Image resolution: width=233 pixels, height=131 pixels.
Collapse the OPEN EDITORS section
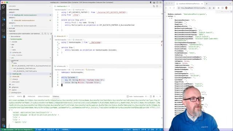pyautogui.click(x=14, y=10)
